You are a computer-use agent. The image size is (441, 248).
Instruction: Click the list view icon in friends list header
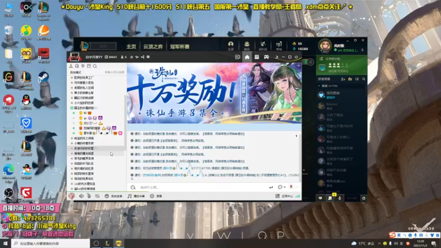pyautogui.click(x=357, y=79)
